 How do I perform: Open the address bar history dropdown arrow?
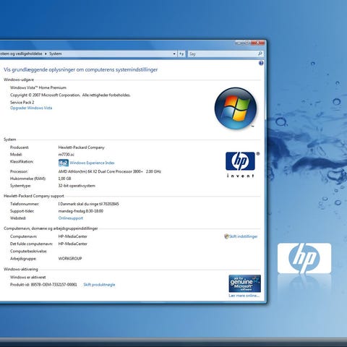pyautogui.click(x=174, y=53)
